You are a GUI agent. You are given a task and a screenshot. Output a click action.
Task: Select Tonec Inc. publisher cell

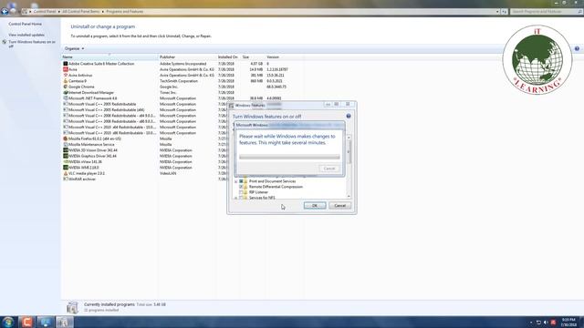click(168, 93)
